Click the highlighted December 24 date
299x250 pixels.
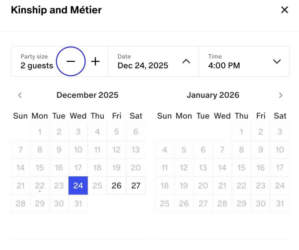[78, 186]
